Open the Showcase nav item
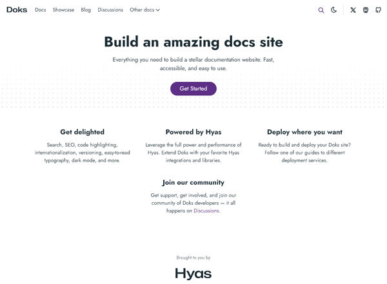 pos(63,10)
